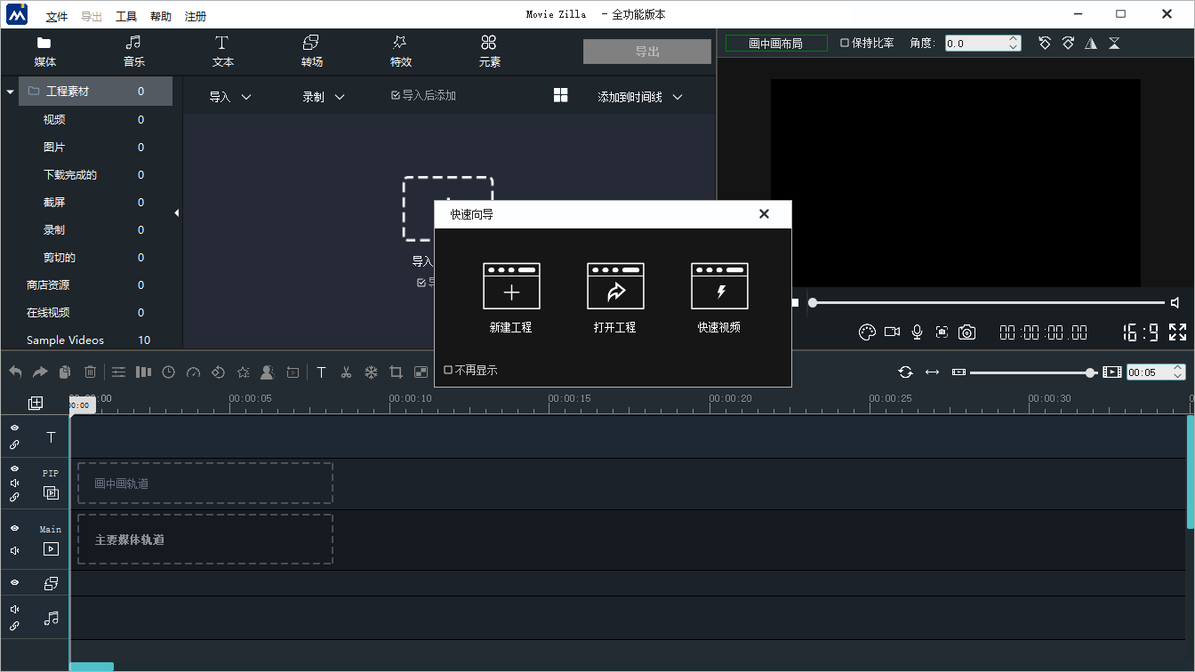
Task: Select the Quick Video (快速视频) icon
Action: (x=719, y=286)
